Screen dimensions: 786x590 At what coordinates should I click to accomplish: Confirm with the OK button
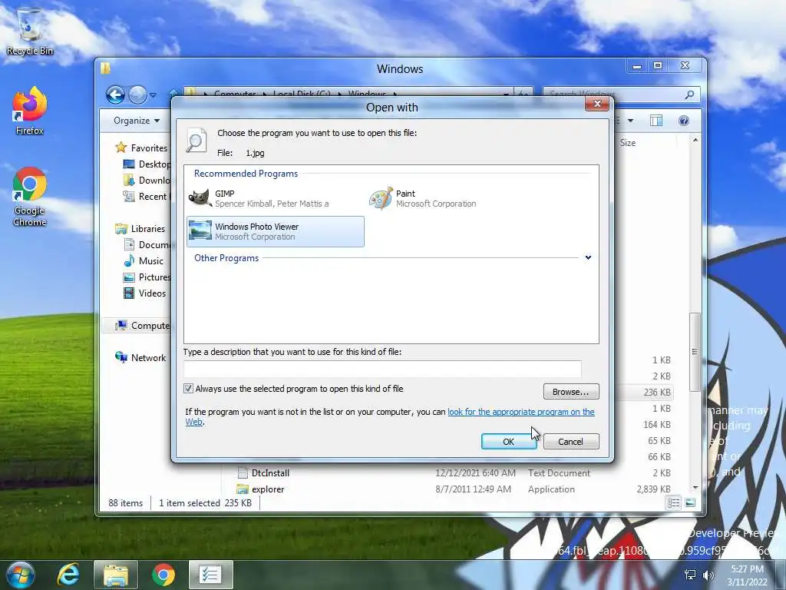coord(509,442)
